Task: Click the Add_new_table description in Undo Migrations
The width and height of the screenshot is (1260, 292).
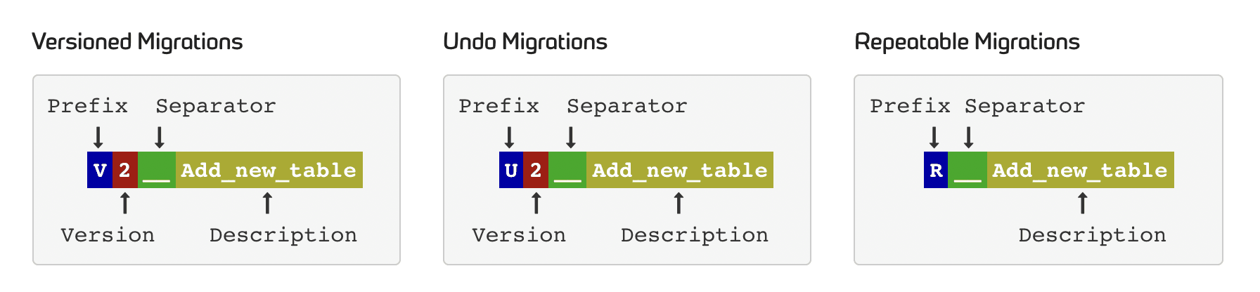Action: click(x=680, y=170)
